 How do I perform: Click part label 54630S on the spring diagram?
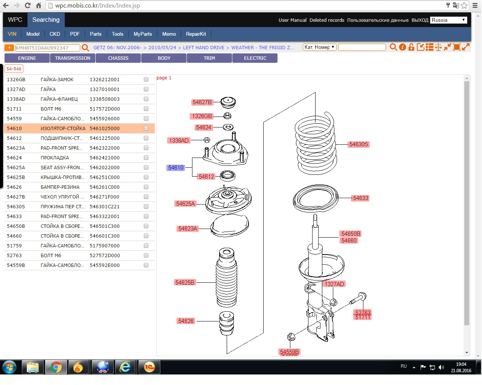[358, 144]
